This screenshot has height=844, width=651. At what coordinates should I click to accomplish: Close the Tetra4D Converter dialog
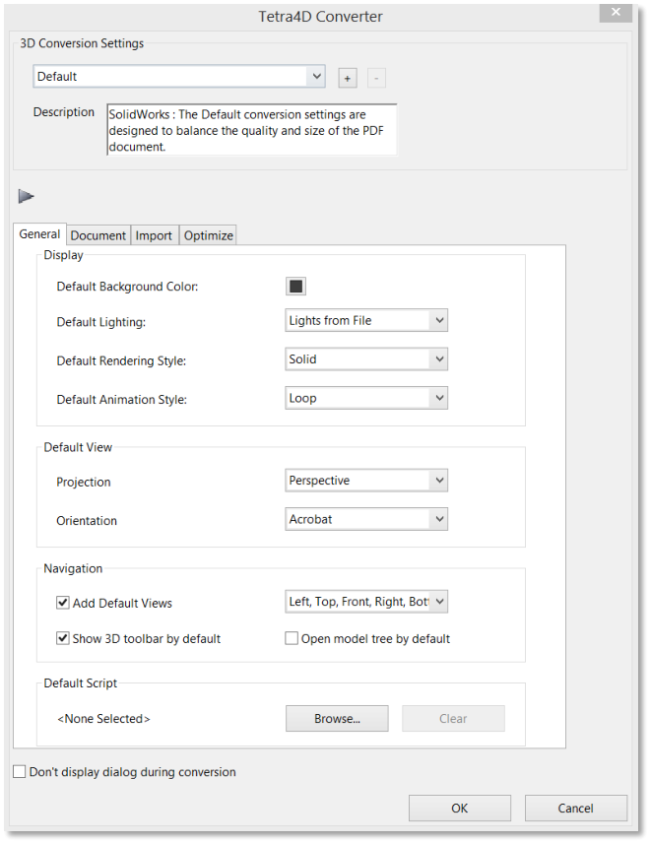616,12
